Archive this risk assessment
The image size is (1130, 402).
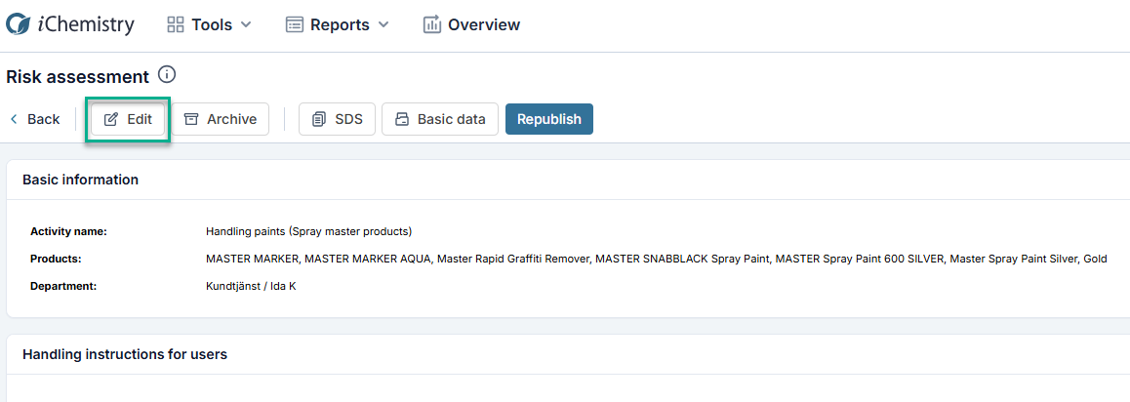(220, 119)
